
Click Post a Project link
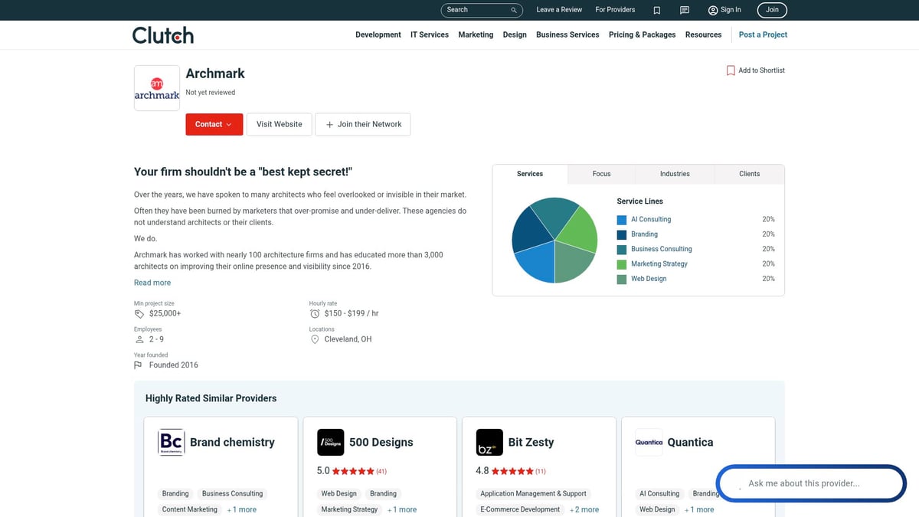click(763, 34)
